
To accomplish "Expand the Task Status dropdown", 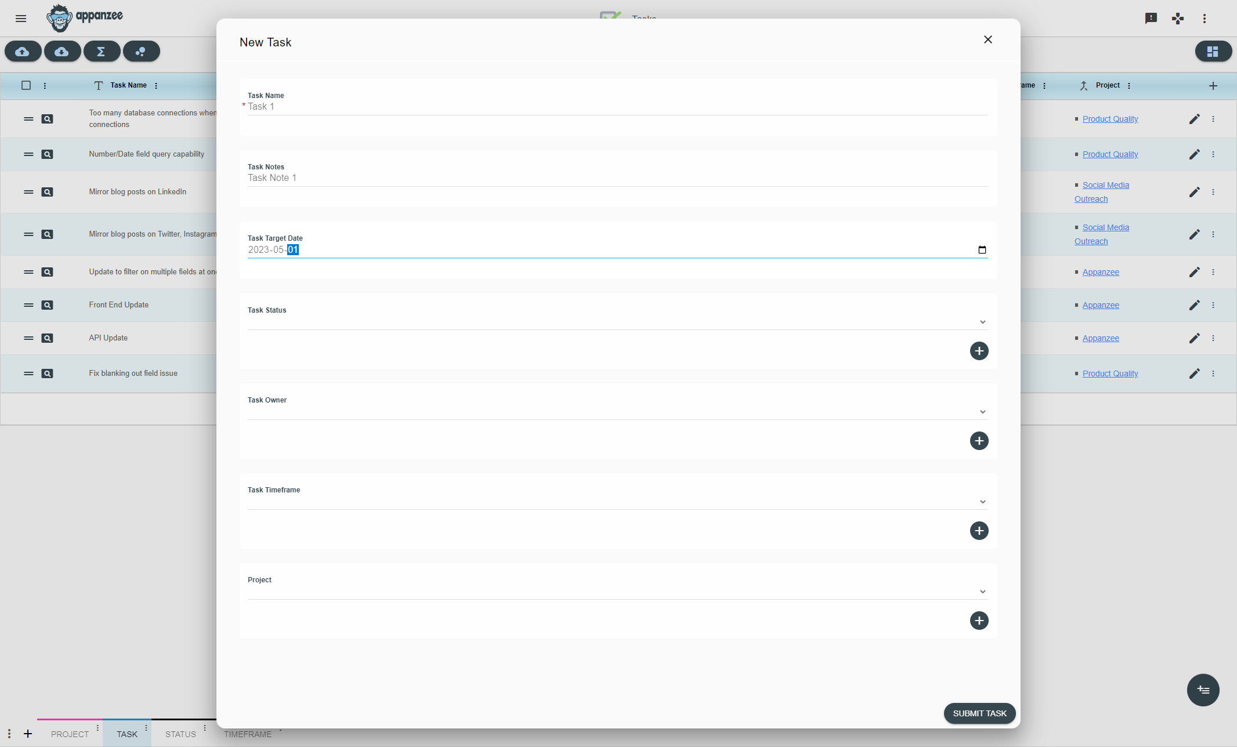I will (618, 322).
